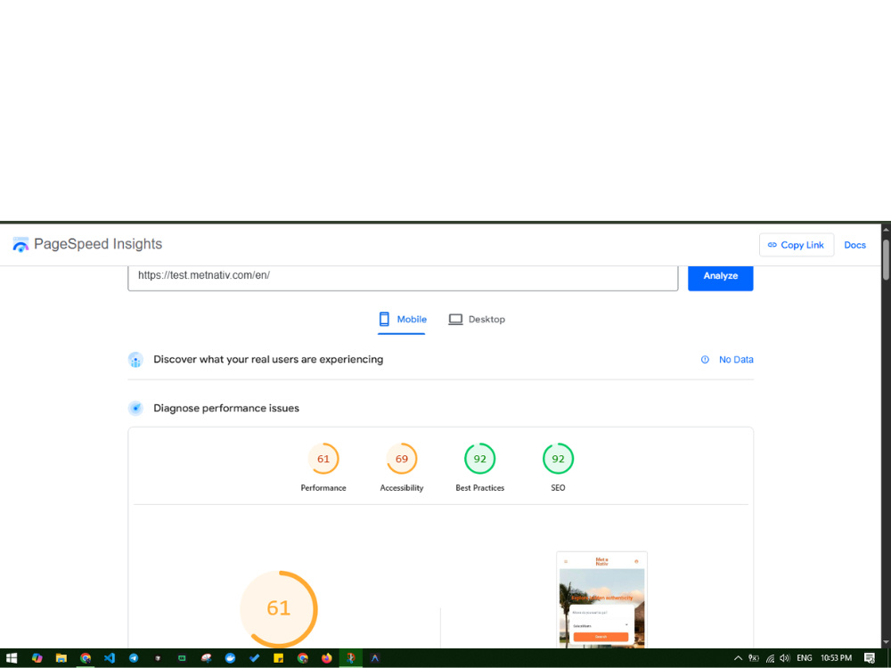Open the Docs link
This screenshot has width=891, height=668.
(854, 245)
